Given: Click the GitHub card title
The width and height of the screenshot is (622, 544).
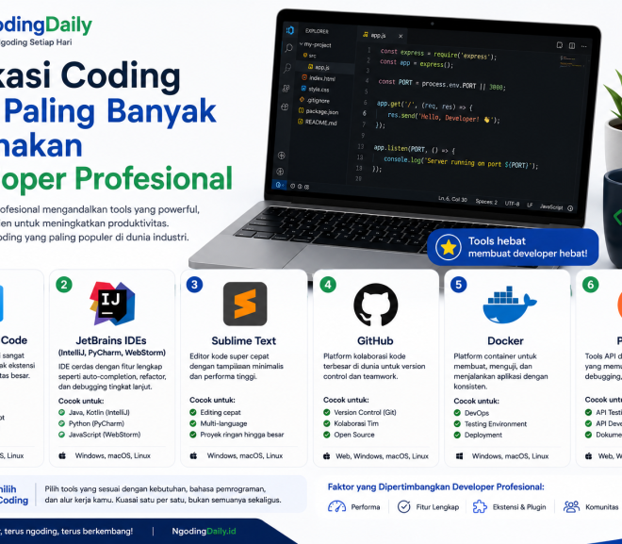Looking at the screenshot, I should click(375, 341).
